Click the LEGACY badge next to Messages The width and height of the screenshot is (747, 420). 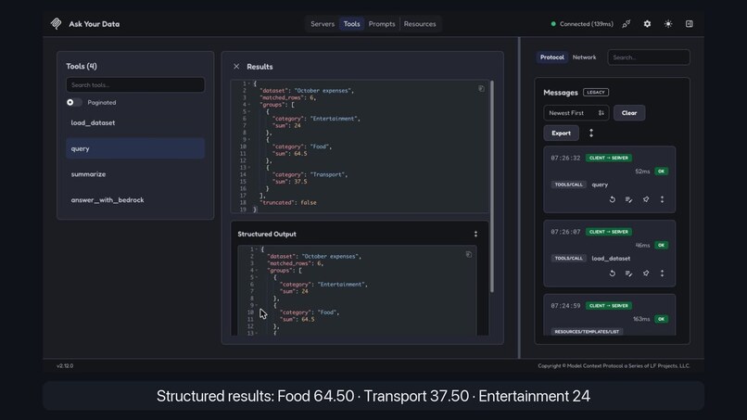click(x=596, y=93)
